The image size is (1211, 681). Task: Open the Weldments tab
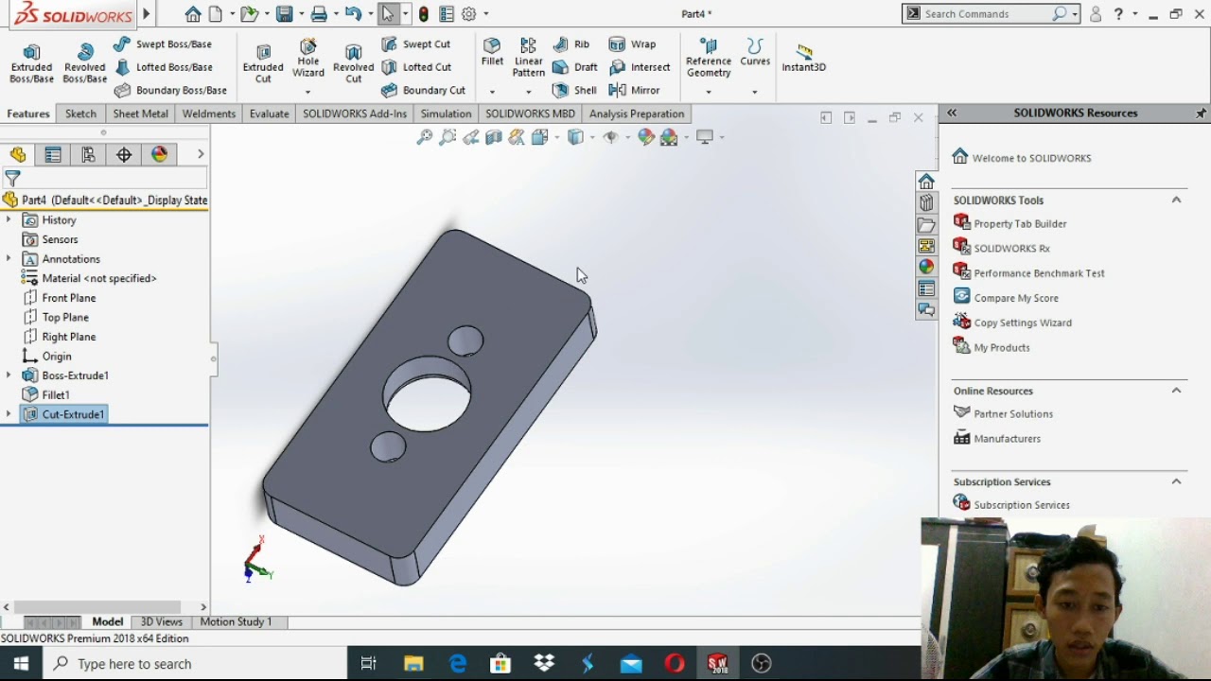(208, 113)
